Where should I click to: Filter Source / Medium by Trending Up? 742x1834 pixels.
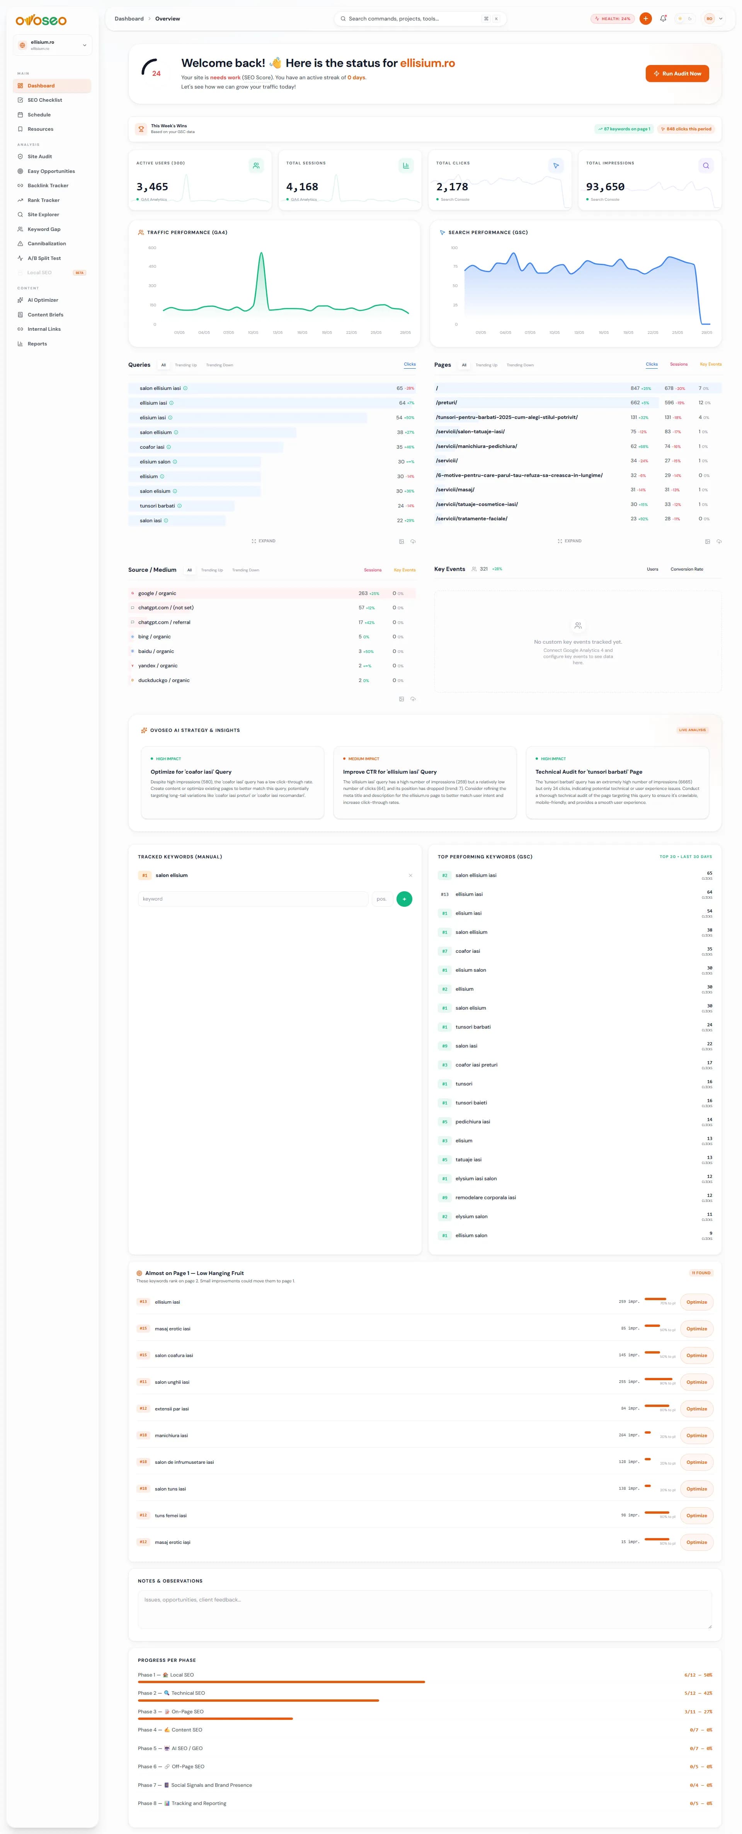click(212, 570)
